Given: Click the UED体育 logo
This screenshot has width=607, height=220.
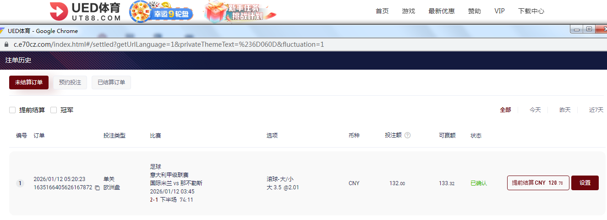Looking at the screenshot, I should point(85,11).
